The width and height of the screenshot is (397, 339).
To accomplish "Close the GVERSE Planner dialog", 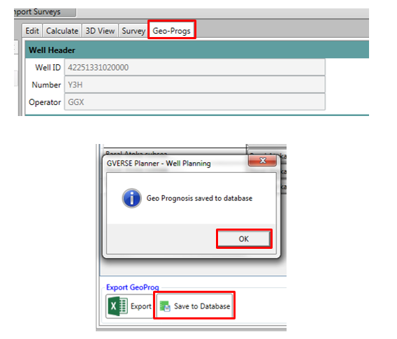I will click(262, 160).
